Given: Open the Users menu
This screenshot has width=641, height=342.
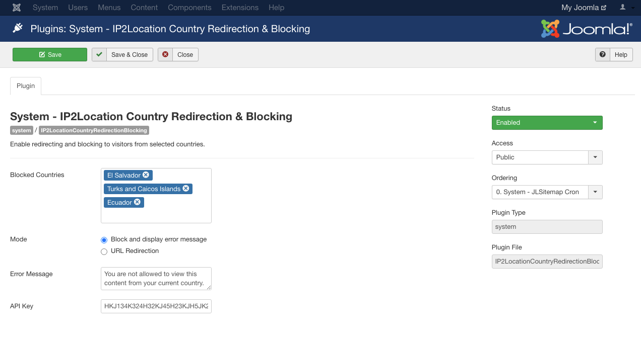Looking at the screenshot, I should click(78, 8).
